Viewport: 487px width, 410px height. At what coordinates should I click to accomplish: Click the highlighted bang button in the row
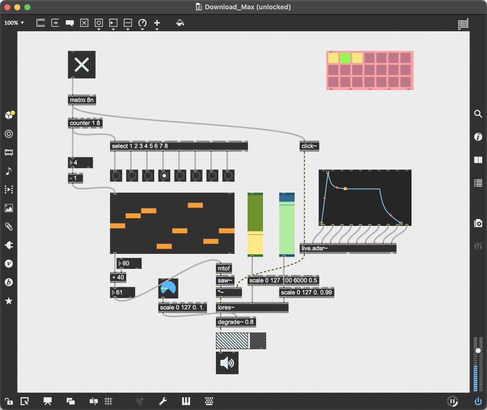(x=164, y=176)
